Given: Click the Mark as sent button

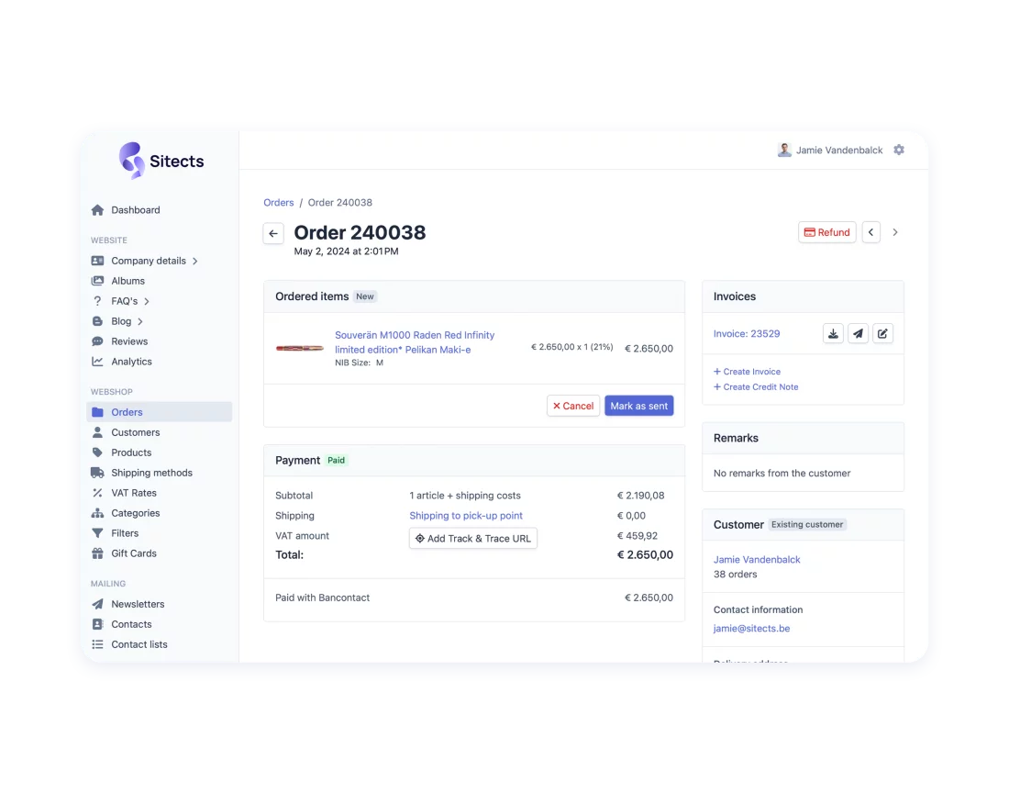Looking at the screenshot, I should click(x=639, y=406).
